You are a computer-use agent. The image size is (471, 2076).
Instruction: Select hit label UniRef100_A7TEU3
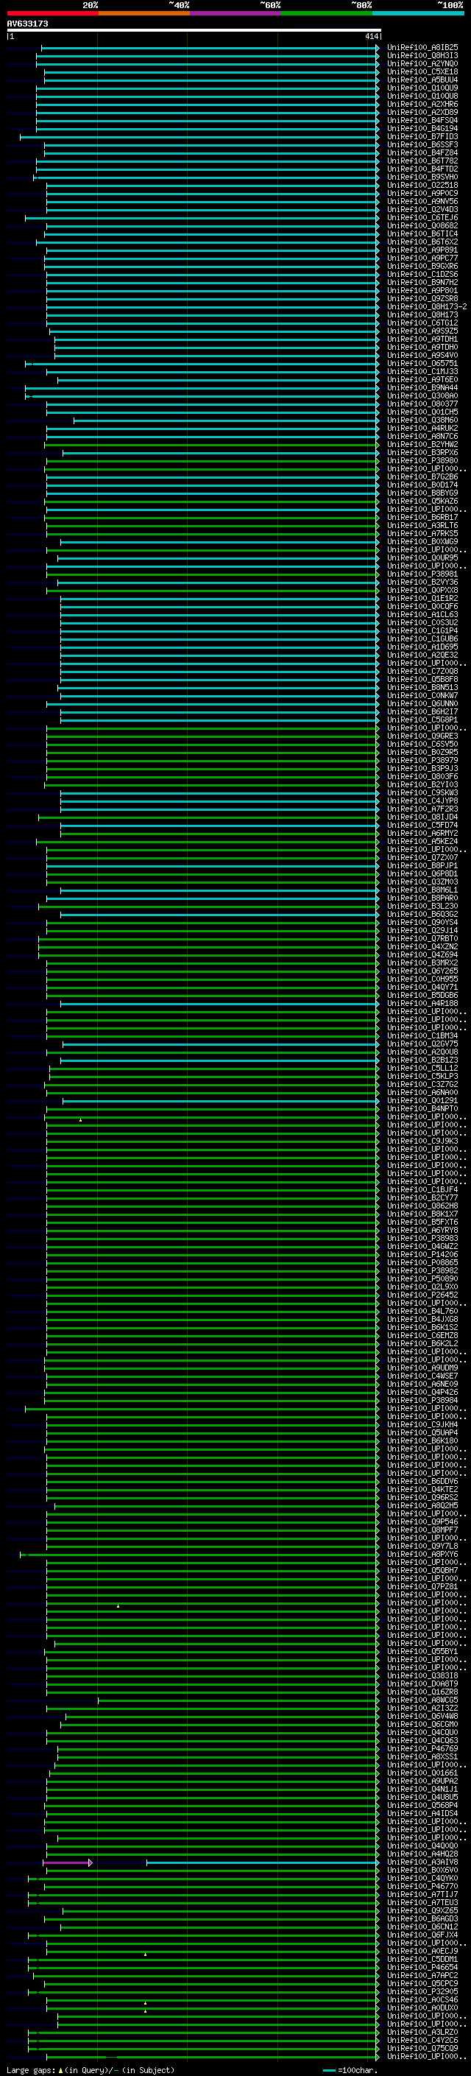click(x=422, y=1903)
